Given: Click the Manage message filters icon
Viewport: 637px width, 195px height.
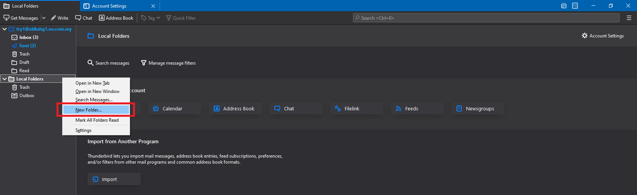Looking at the screenshot, I should pos(144,63).
